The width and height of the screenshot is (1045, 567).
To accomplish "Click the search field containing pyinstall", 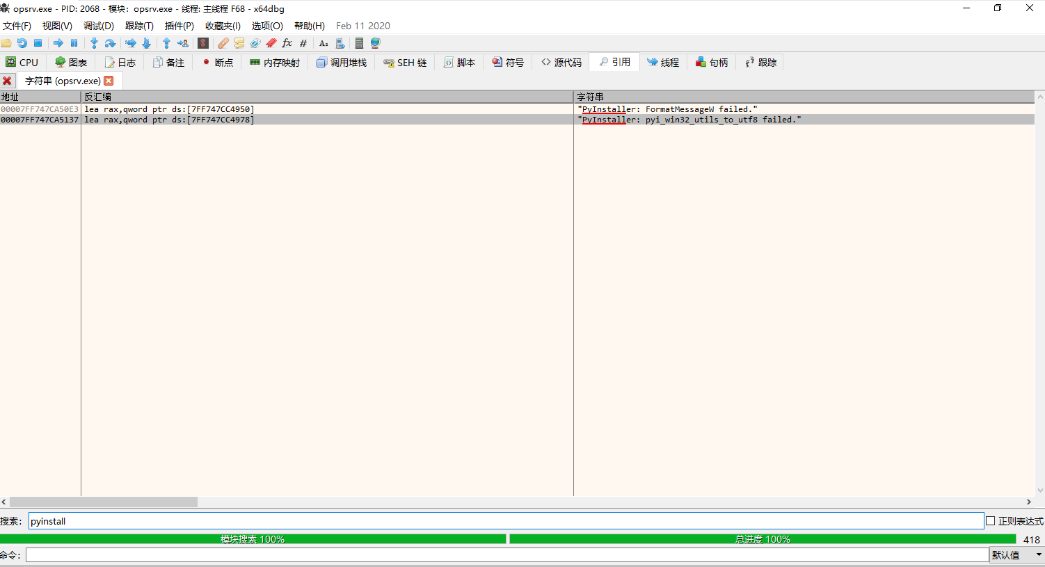I will [506, 521].
